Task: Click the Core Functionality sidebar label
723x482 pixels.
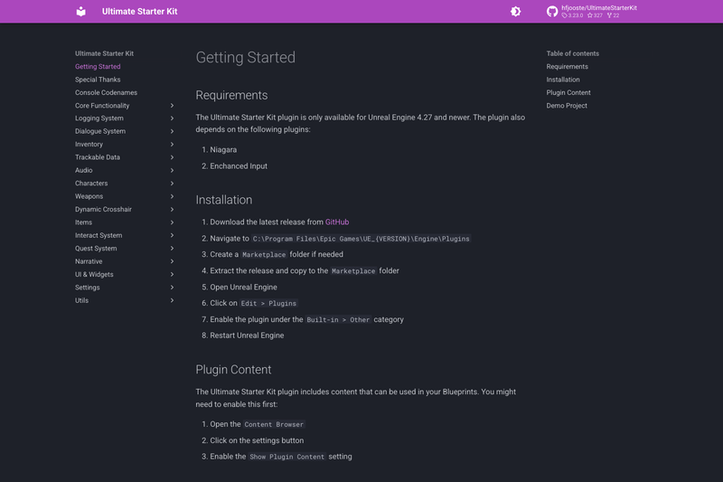Action: [x=102, y=106]
